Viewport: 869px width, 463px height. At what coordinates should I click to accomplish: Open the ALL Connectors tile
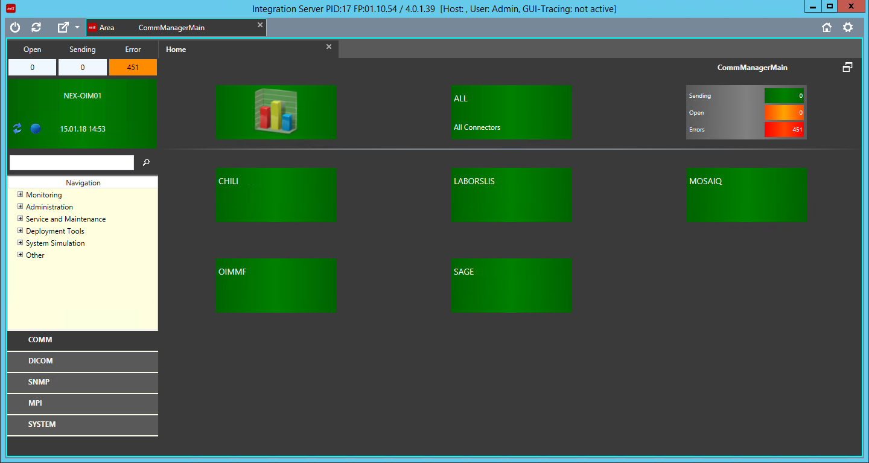point(511,112)
